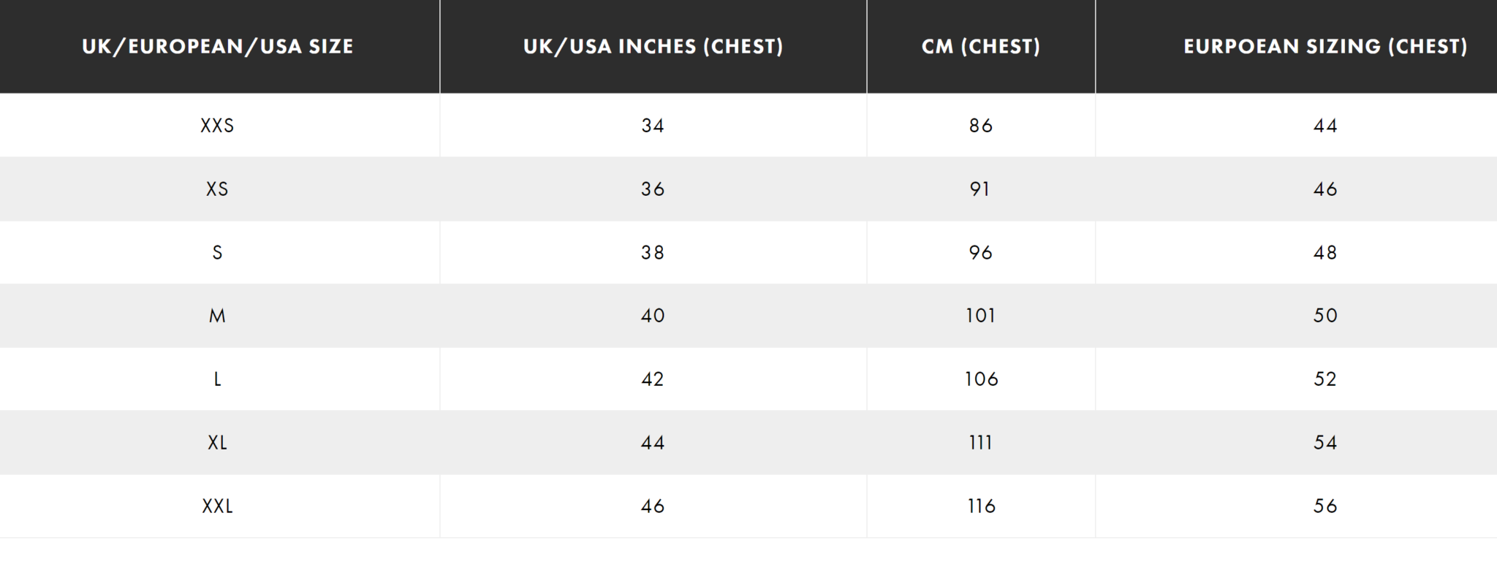
Task: Click the 111 cm value for XL
Action: (980, 443)
